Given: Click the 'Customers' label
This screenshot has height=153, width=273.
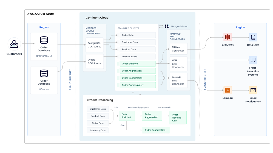Looking at the screenshot, I should click(x=14, y=54).
